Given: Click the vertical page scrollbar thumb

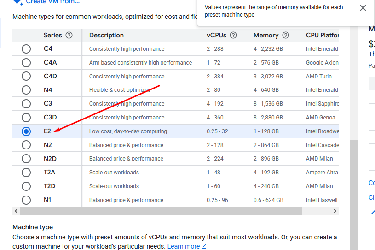Looking at the screenshot, I should coord(353,195).
